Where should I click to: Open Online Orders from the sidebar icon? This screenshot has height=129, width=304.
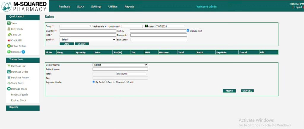9,46
